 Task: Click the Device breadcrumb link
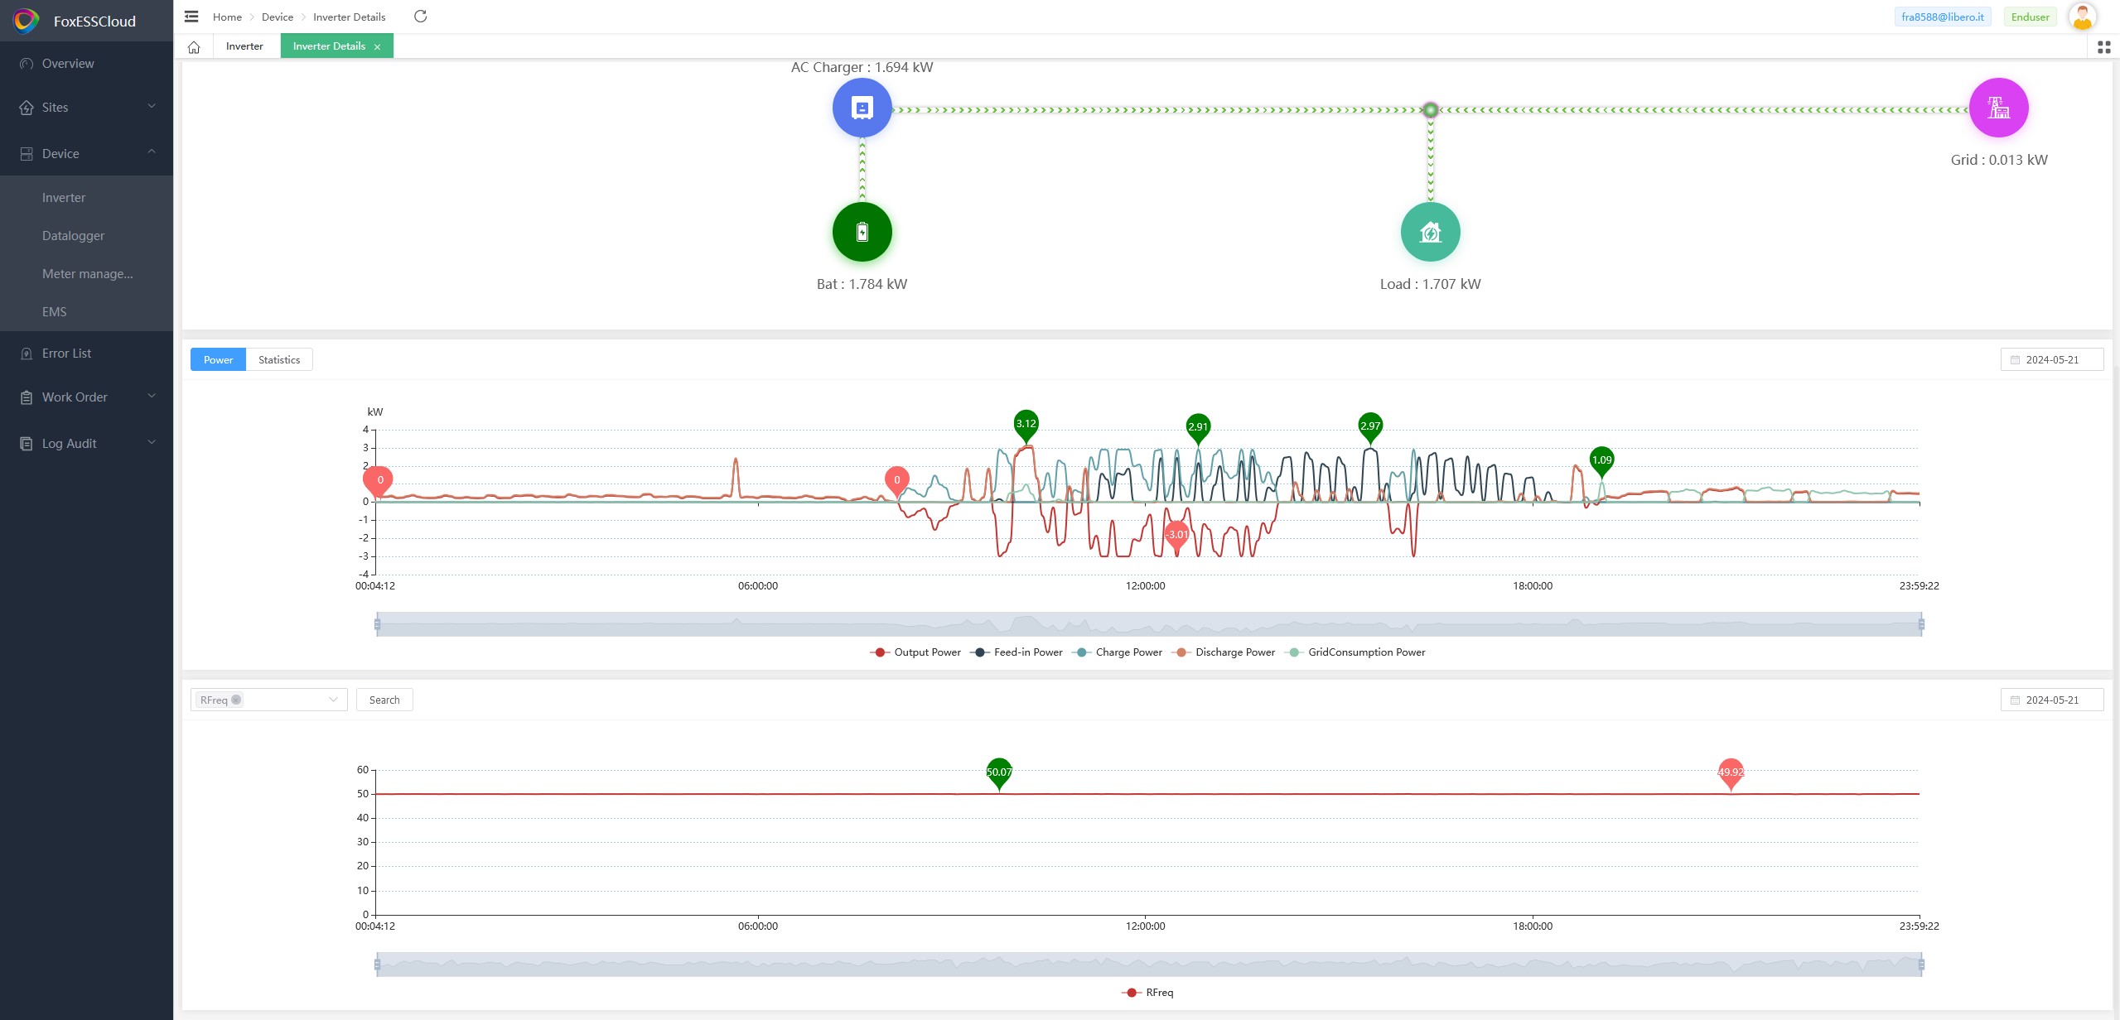click(x=277, y=17)
